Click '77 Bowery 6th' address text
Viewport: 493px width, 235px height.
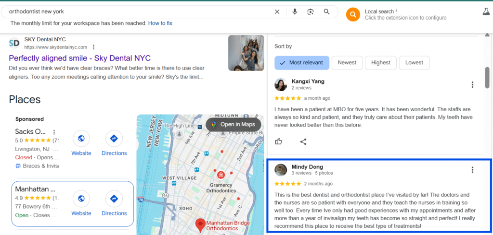point(36,207)
